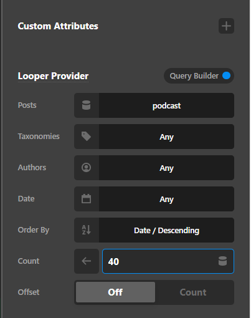The width and height of the screenshot is (251, 318).
Task: Click the Custom Attributes heading
Action: 58,26
